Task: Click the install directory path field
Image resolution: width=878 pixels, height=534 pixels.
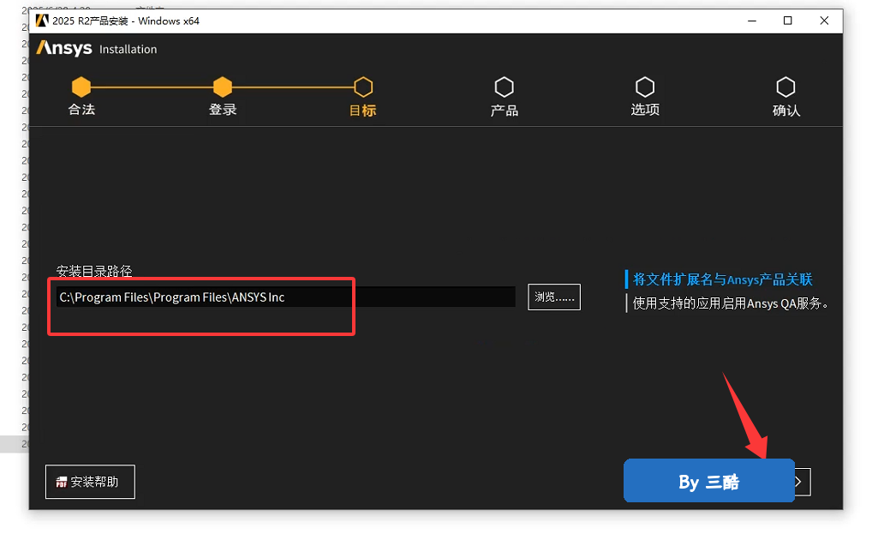Action: click(x=285, y=297)
